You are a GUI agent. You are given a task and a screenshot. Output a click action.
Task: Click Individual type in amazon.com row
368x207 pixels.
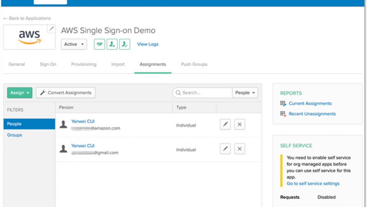click(x=186, y=125)
